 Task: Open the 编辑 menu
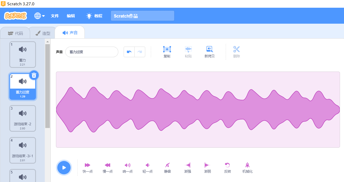(x=71, y=16)
